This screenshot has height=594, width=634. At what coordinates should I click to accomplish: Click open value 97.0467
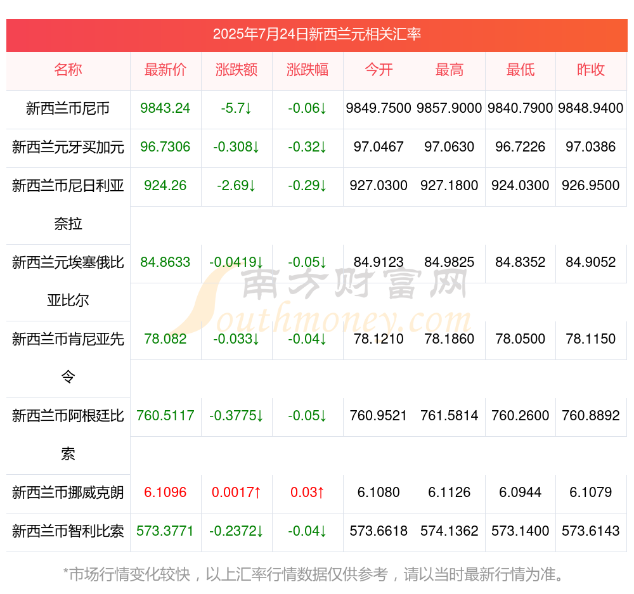378,147
